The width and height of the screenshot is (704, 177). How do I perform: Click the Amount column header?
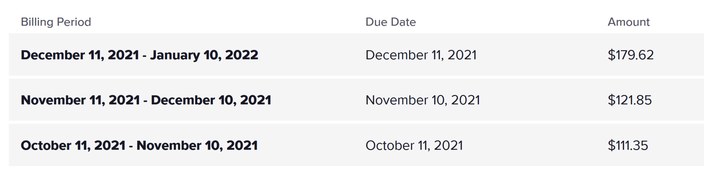[628, 22]
